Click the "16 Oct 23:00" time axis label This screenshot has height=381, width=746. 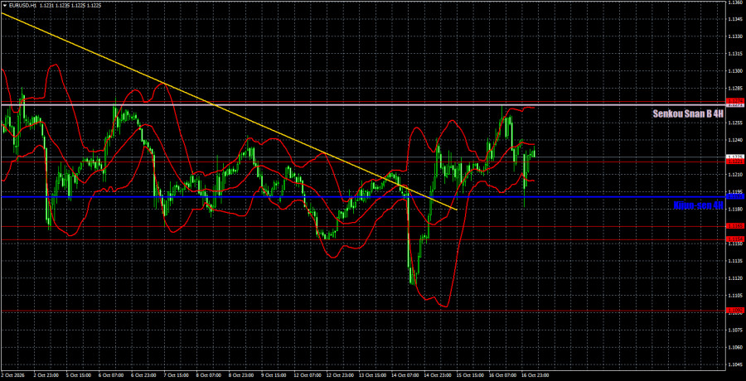point(534,375)
